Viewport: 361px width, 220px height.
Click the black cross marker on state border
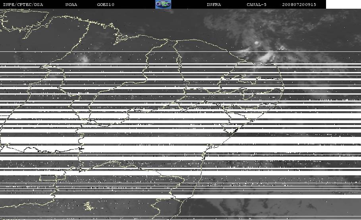(x=81, y=149)
